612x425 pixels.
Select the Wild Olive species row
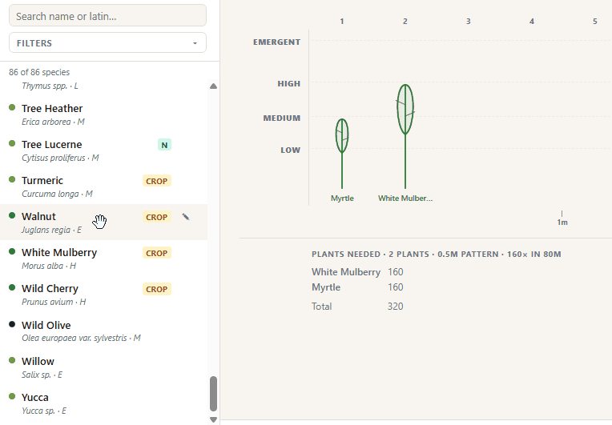(x=103, y=331)
